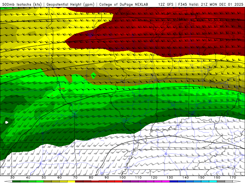Select the '12Z GFS' model run label
The height and width of the screenshot is (183, 245).
pyautogui.click(x=166, y=5)
